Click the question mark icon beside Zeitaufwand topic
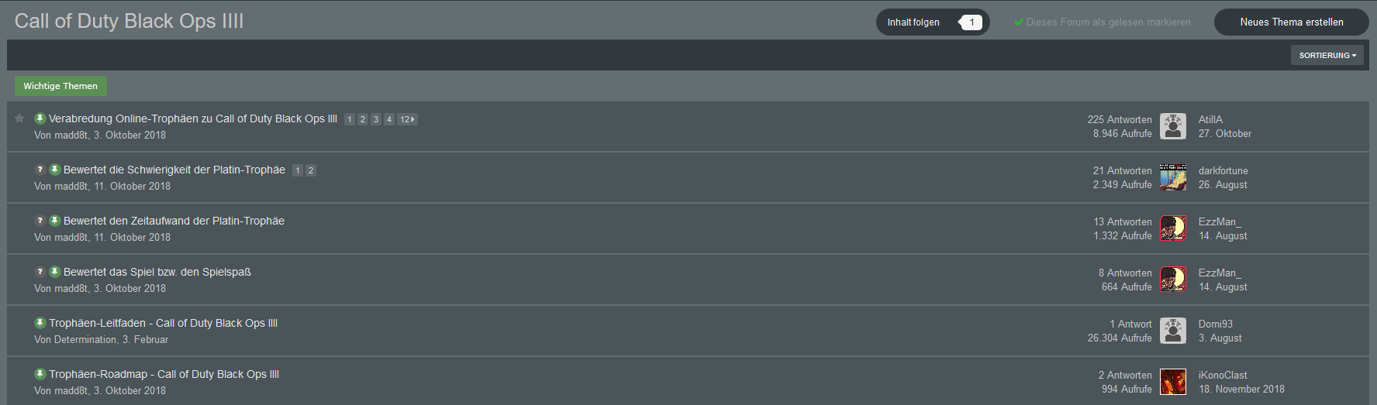 click(x=40, y=221)
